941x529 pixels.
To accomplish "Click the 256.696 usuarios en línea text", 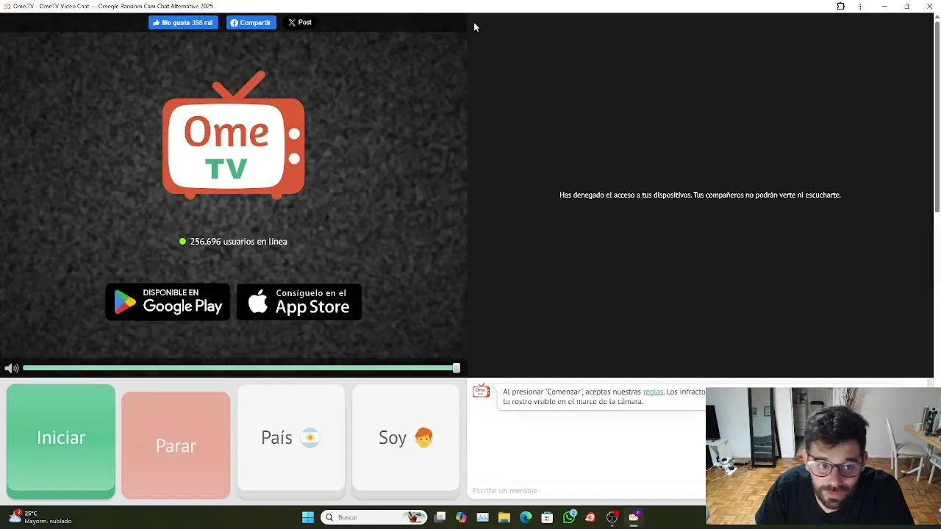I will click(x=238, y=242).
